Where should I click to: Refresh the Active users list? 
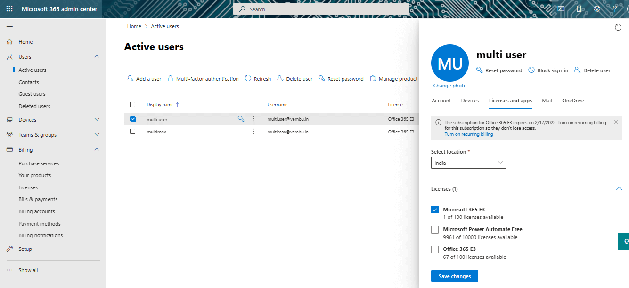pos(258,79)
